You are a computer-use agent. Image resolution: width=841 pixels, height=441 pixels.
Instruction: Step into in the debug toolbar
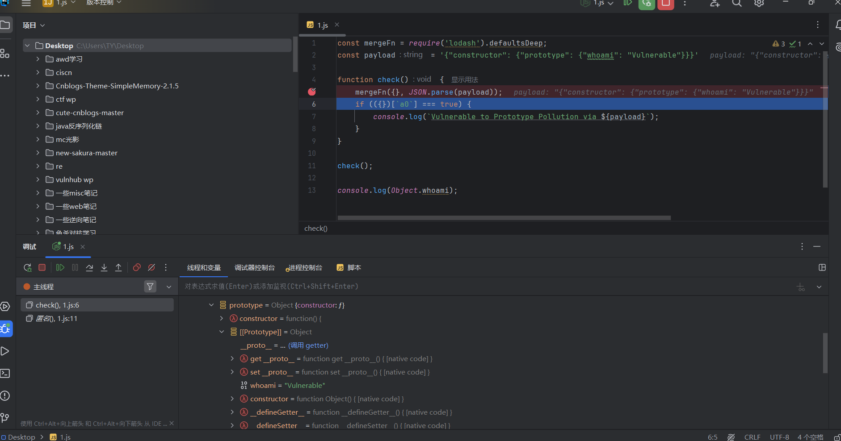click(x=104, y=267)
